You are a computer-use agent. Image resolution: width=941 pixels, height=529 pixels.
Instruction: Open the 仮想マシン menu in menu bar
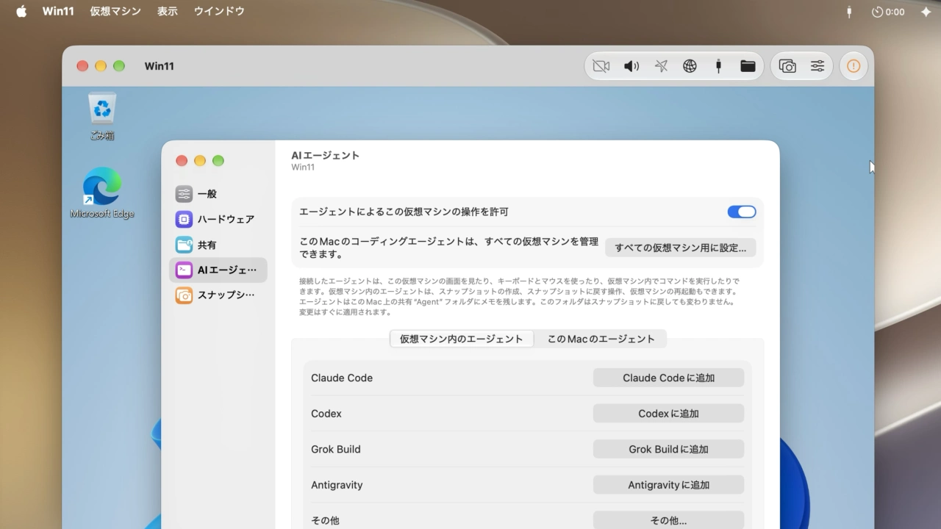point(115,11)
